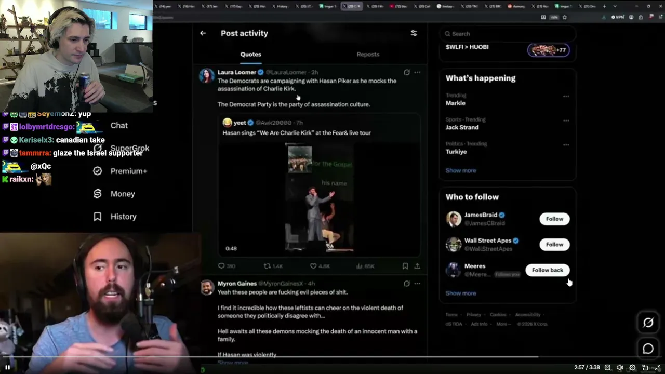665x374 pixels.
Task: Open the floating Grok button
Action: pos(648,323)
